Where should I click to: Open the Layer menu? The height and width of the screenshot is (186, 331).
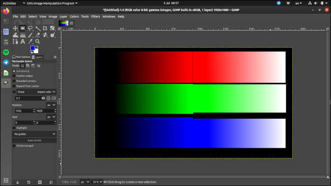tap(63, 16)
